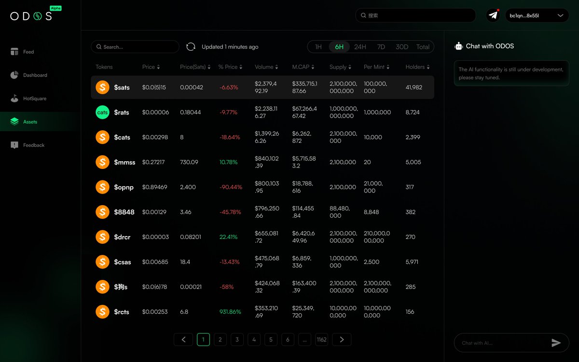Switch timeframe to Total
The height and width of the screenshot is (362, 579).
click(x=423, y=47)
